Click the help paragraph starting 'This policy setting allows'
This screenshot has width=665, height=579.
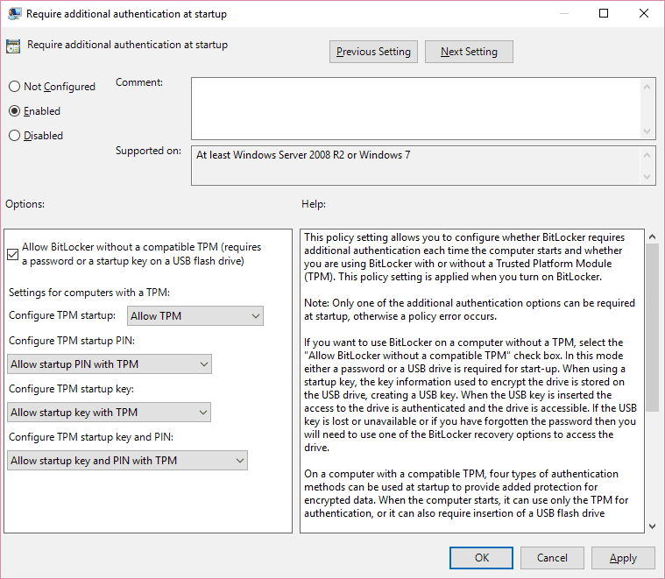[464, 257]
